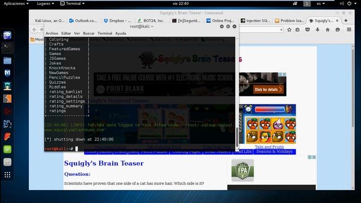The width and height of the screenshot is (361, 203).
Task: Open Iceweasel hamburger menu
Action: pyautogui.click(x=349, y=29)
